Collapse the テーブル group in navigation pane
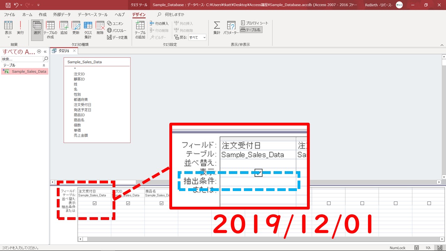 coord(44,65)
